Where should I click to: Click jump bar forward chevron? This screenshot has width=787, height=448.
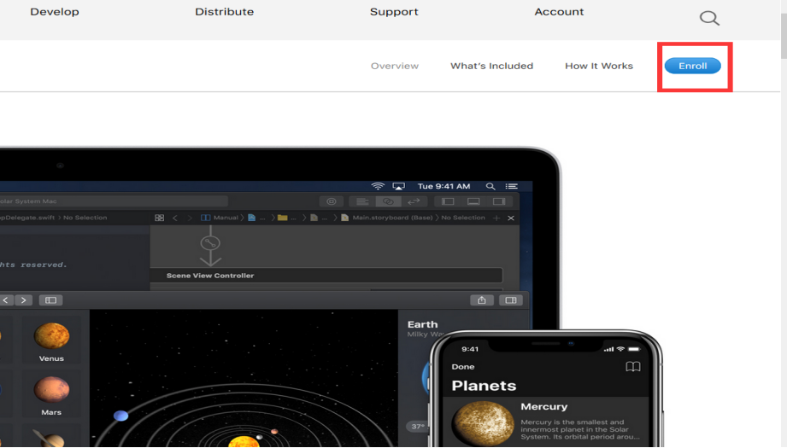click(190, 218)
